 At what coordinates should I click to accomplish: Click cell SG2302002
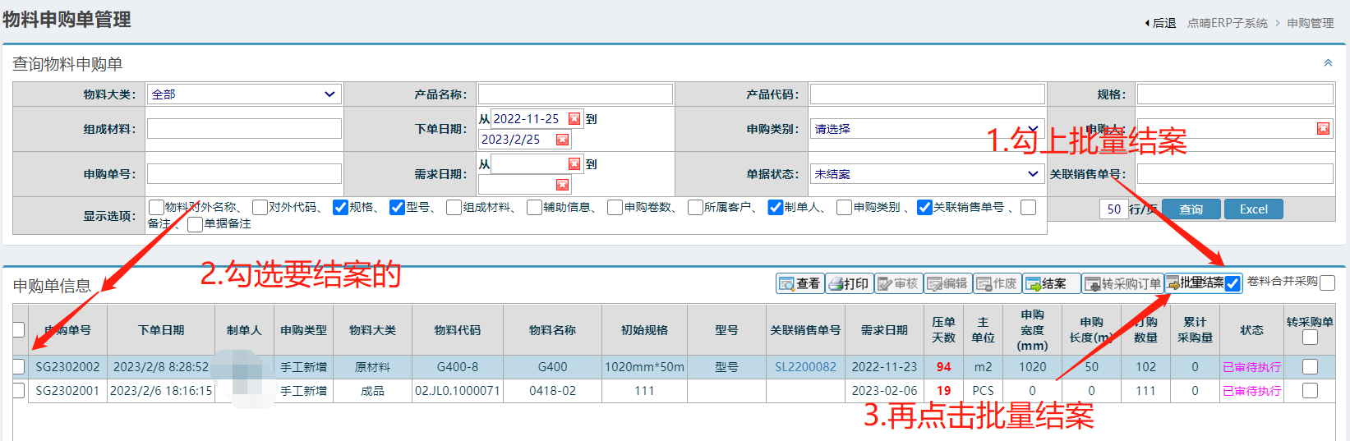(x=67, y=367)
